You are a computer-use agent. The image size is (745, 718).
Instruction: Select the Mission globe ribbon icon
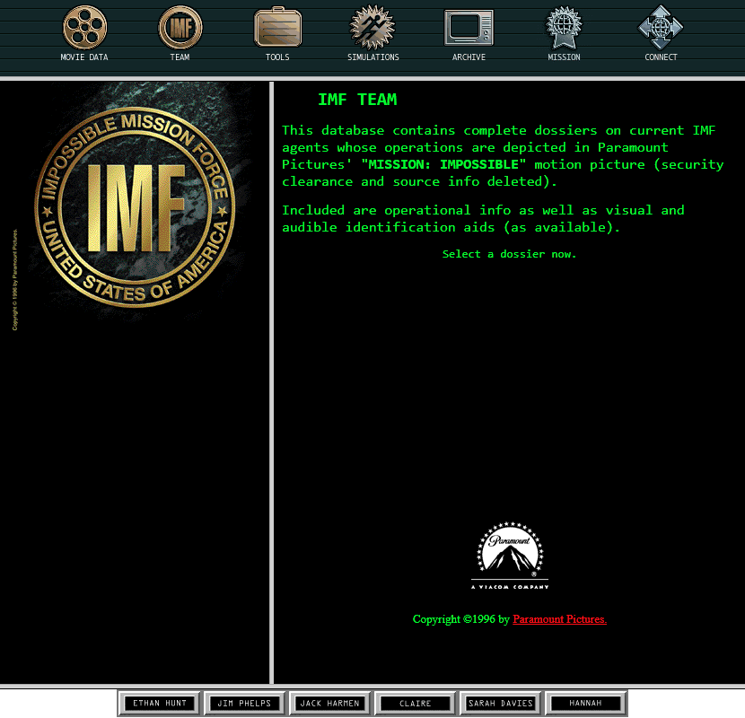[x=564, y=28]
